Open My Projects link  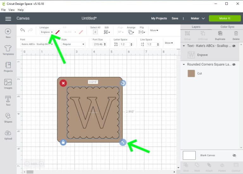point(159,18)
